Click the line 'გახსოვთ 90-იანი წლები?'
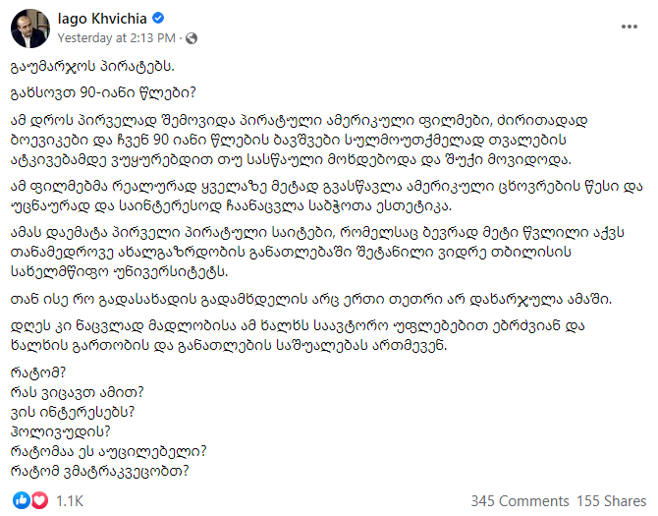 coord(103,92)
